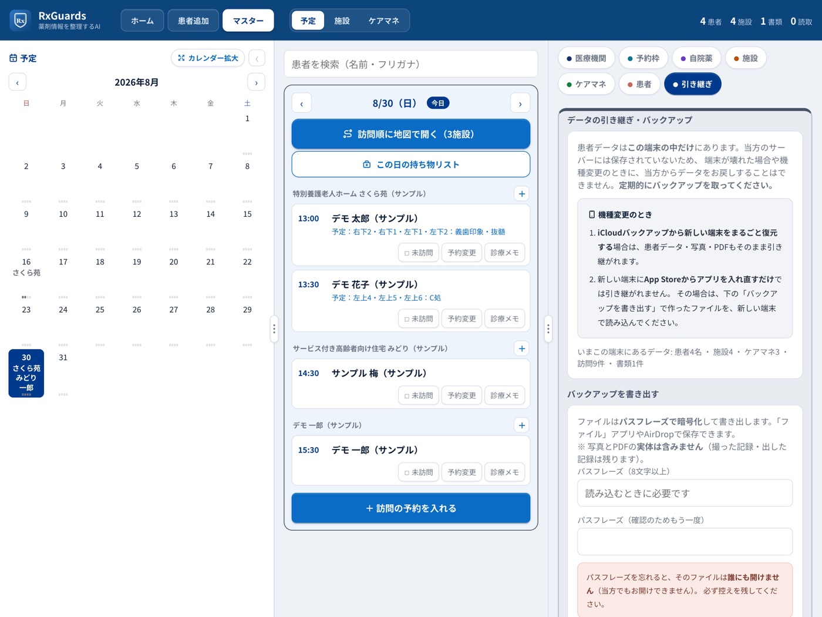This screenshot has width=822, height=617.
Task: Toggle 未訪問 checkbox for デモ 一郎 15:30
Action: tap(419, 472)
